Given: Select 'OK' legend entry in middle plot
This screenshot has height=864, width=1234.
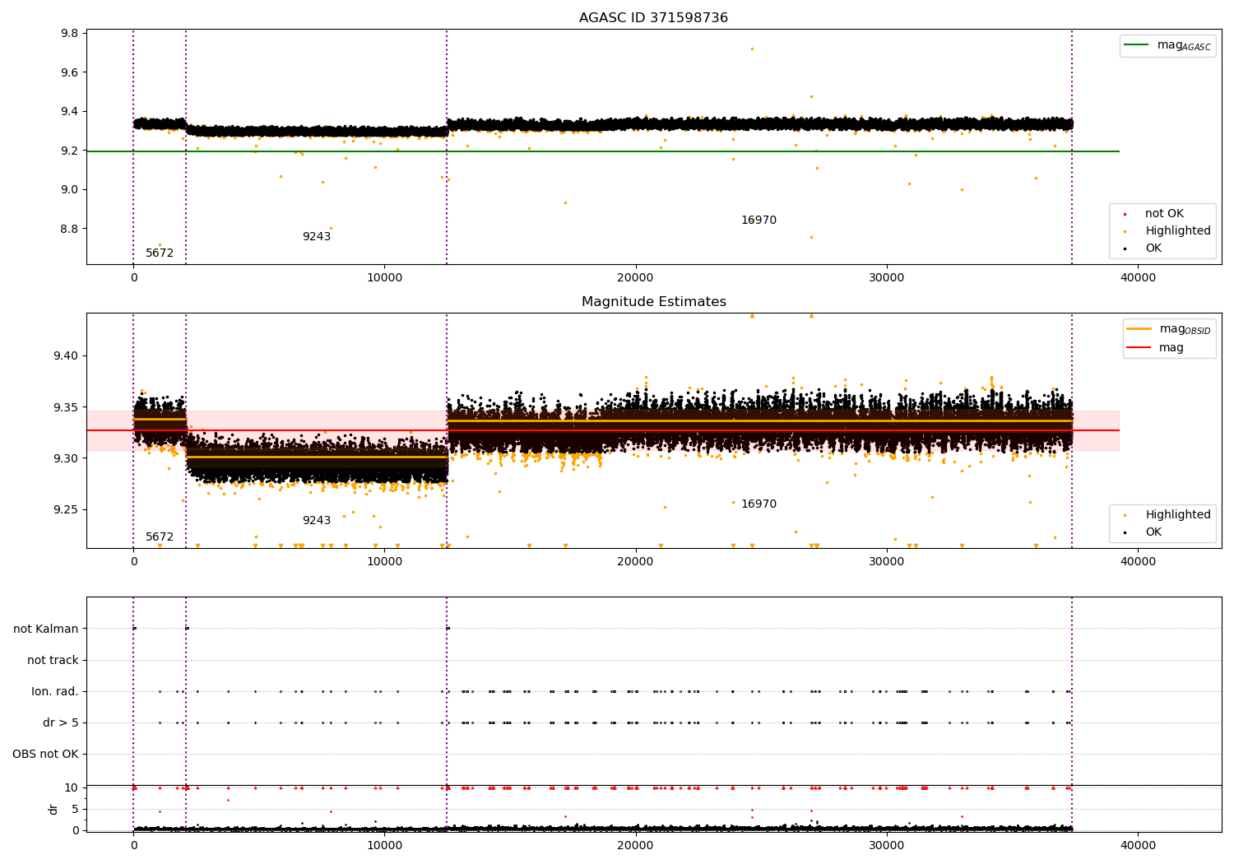Looking at the screenshot, I should 1153,532.
